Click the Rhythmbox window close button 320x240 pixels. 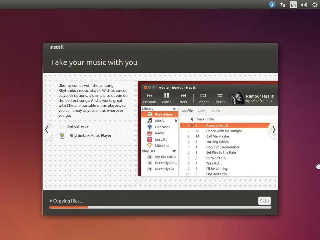click(145, 87)
